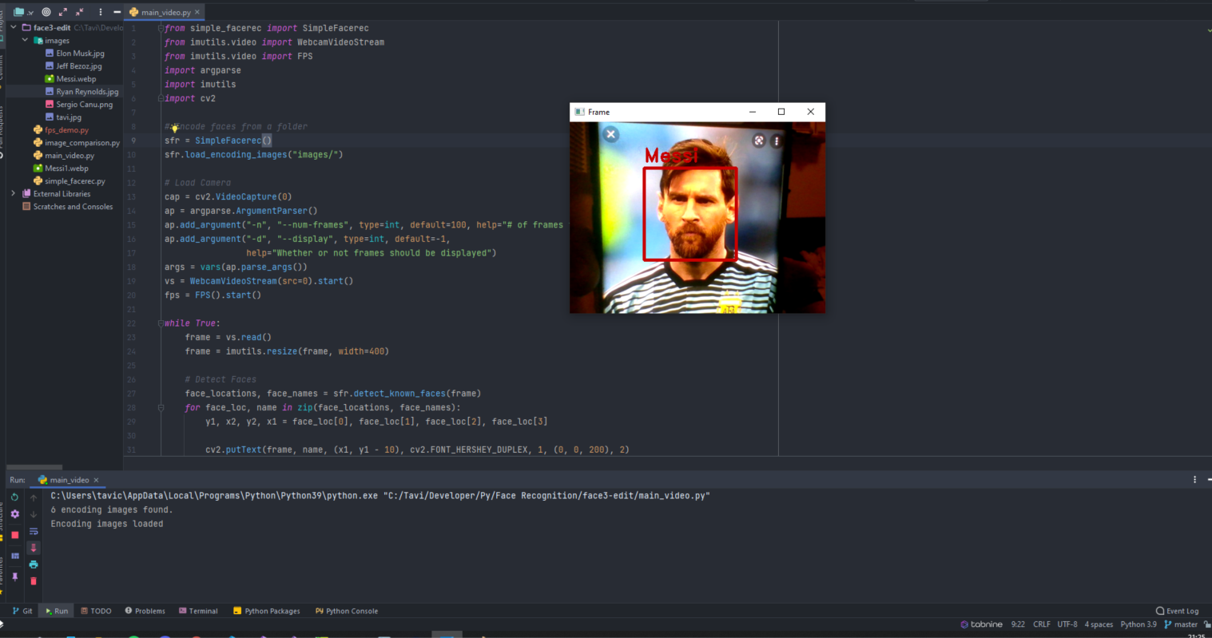Open Python 3.9 interpreter selector
The width and height of the screenshot is (1212, 638).
[x=1138, y=624]
